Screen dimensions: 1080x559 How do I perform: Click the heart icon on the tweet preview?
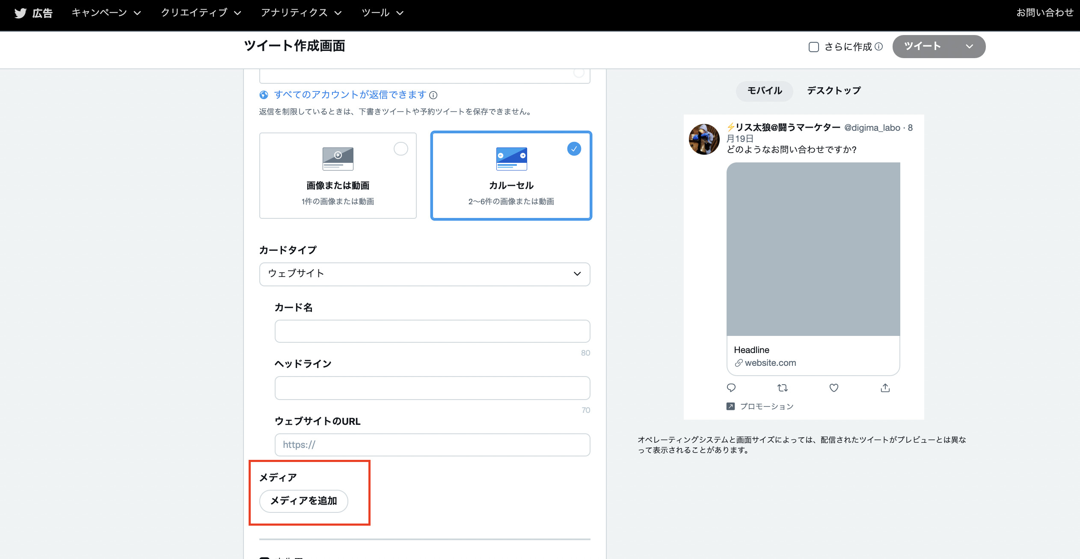(x=834, y=388)
